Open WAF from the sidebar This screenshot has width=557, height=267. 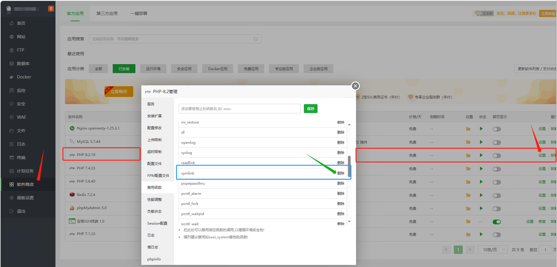coord(21,117)
